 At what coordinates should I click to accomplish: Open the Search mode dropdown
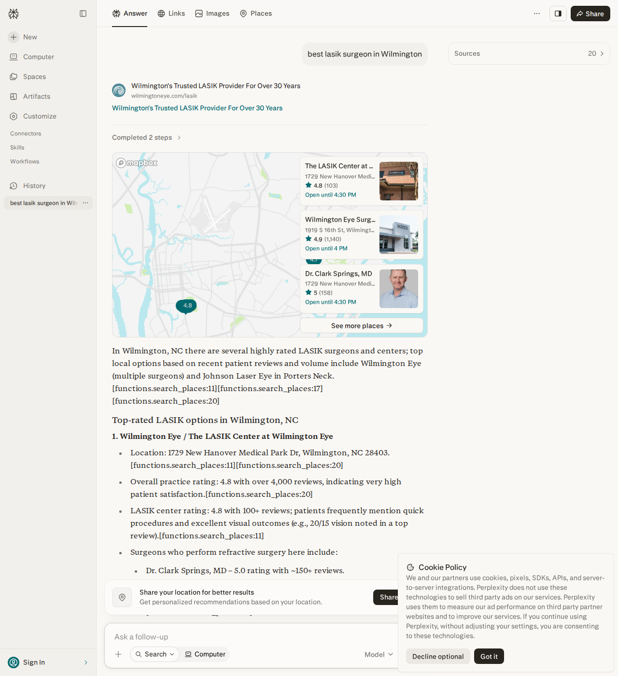[154, 654]
